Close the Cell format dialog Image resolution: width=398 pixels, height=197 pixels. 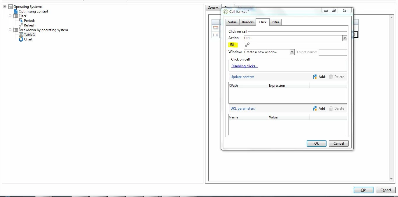345,10
